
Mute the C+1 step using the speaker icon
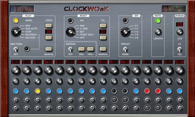point(169,108)
